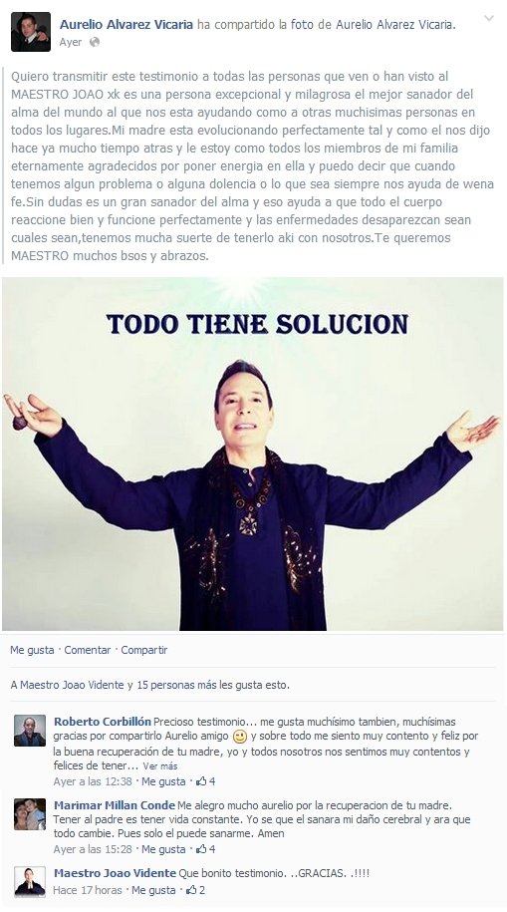Open Roberto Corbillón's avatar thumbnail

tap(30, 731)
